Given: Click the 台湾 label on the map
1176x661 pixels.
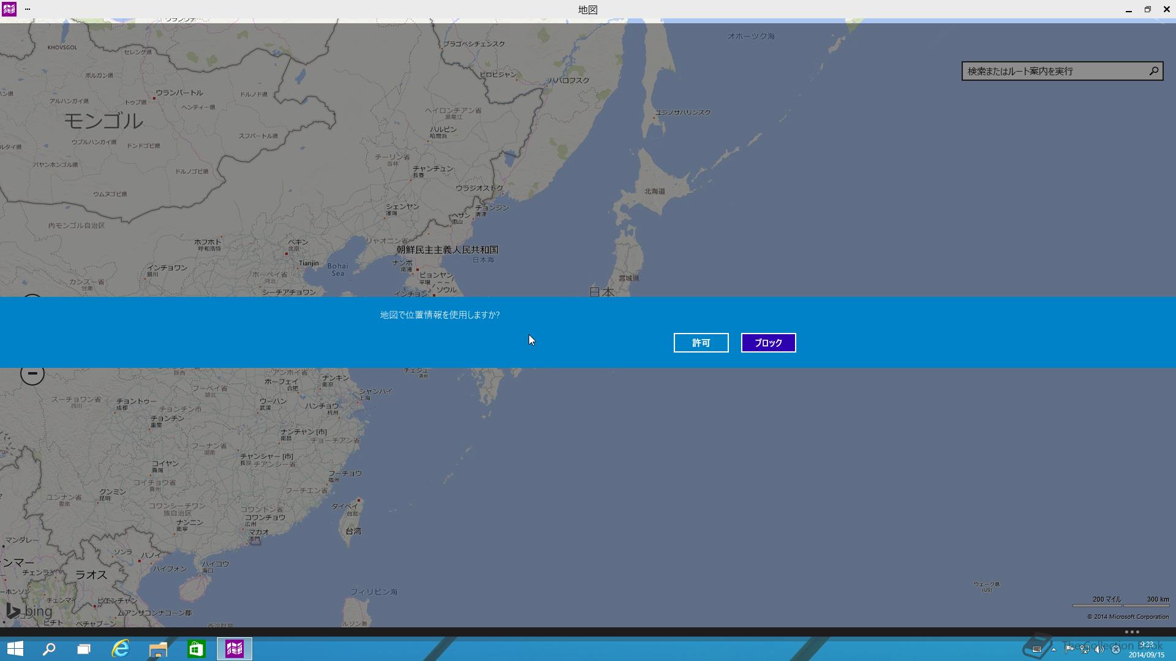Looking at the screenshot, I should (353, 531).
